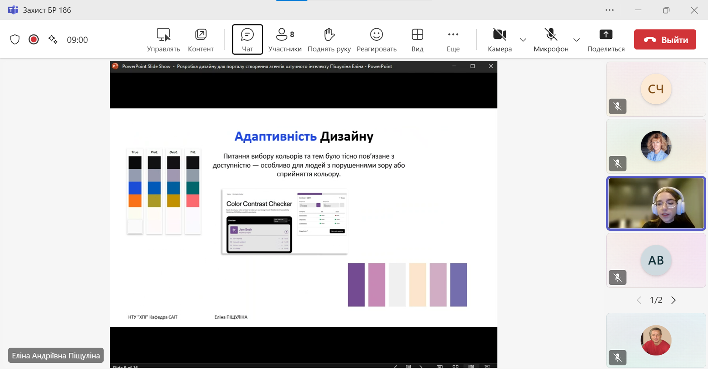This screenshot has height=369, width=708.
Task: Open the Чат panel
Action: (247, 39)
